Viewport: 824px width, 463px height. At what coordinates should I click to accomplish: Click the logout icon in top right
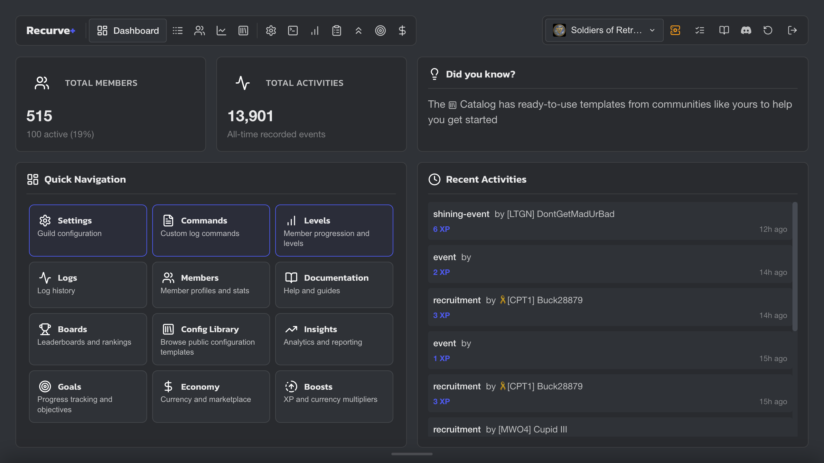point(792,30)
